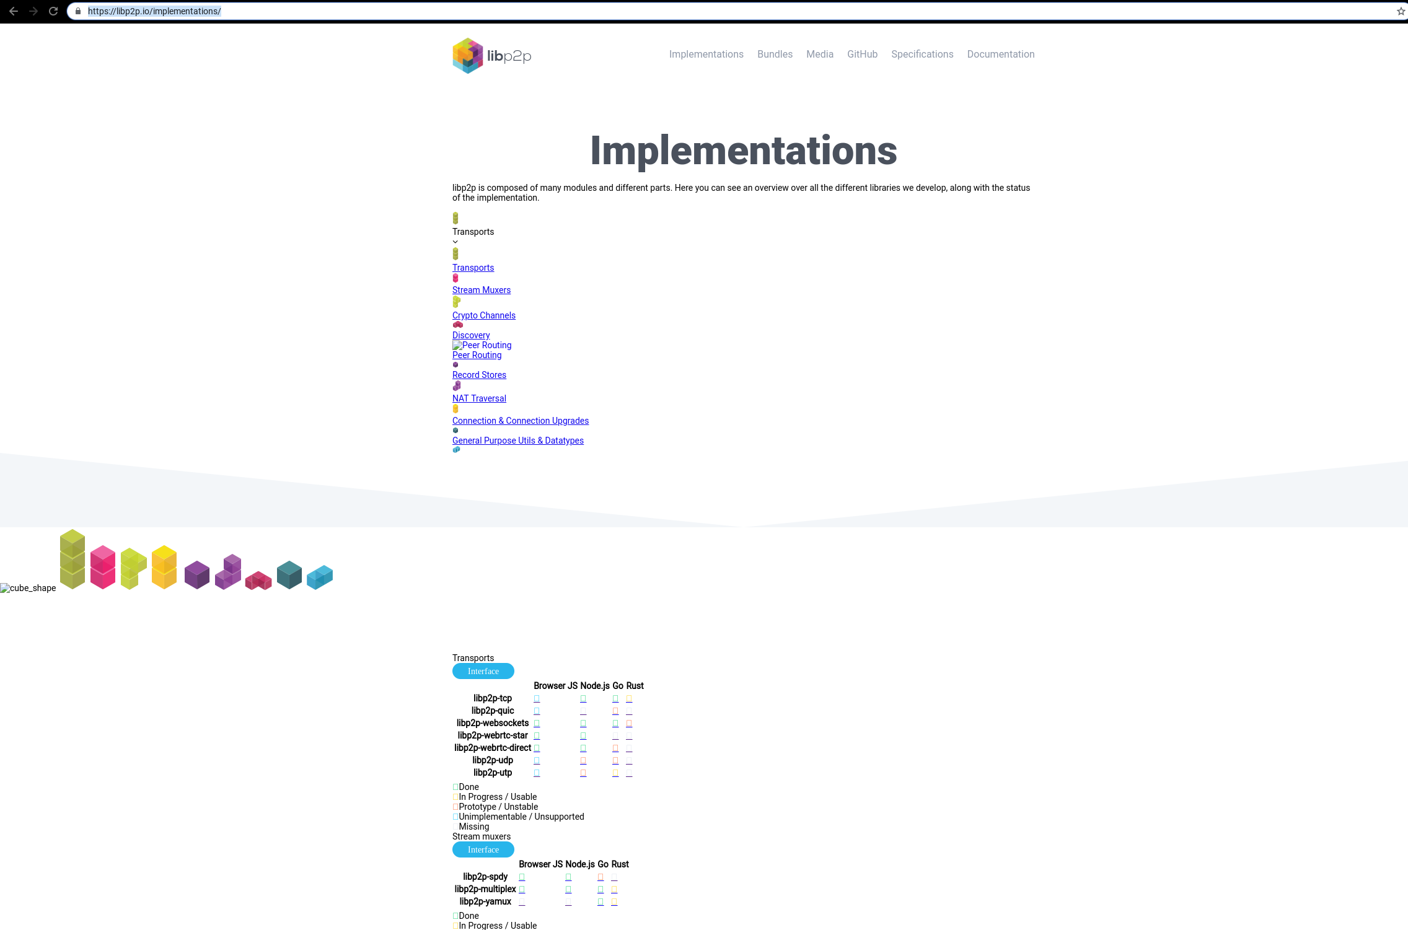
Task: Click the large olive three-cube tower shape
Action: 73,559
